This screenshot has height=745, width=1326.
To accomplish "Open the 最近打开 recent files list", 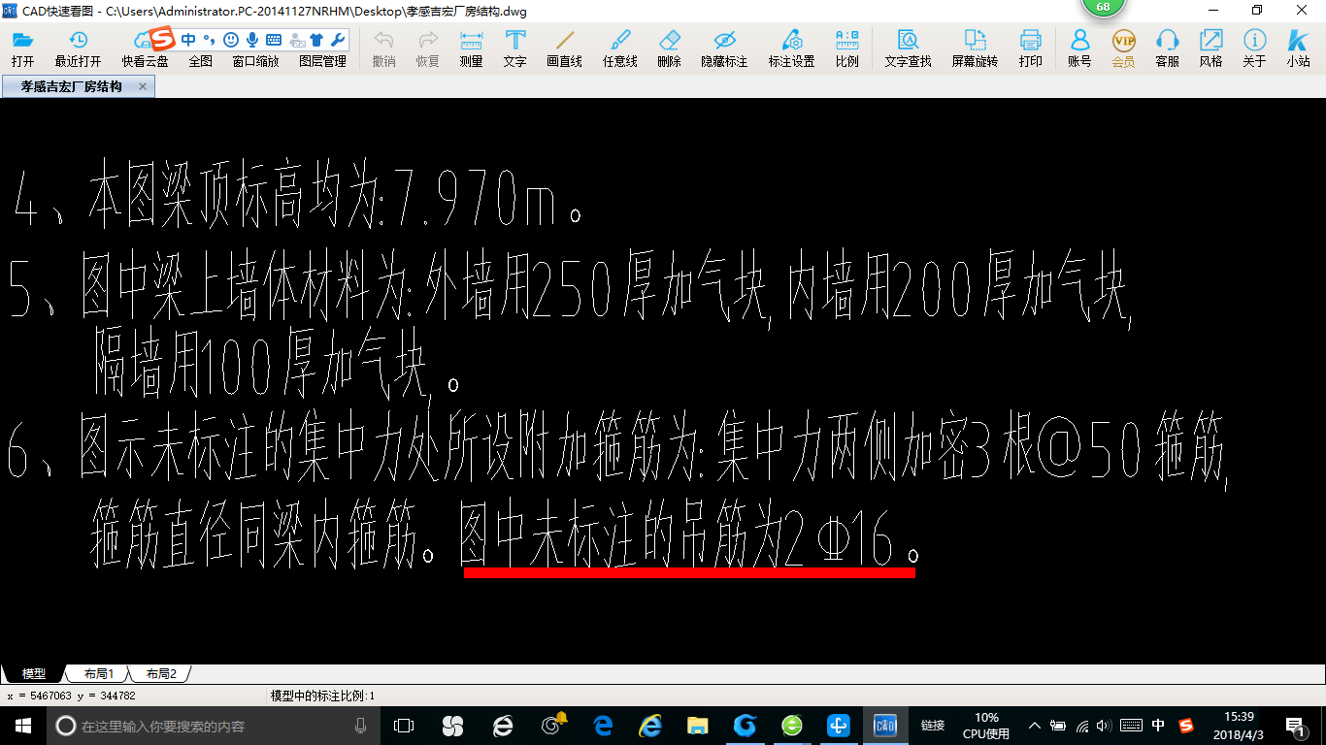I will [78, 48].
